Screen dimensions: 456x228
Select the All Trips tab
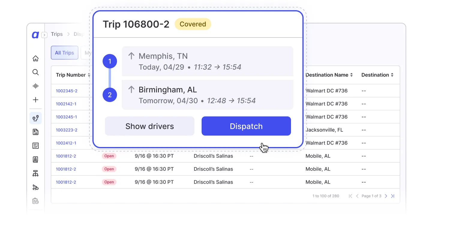coord(64,53)
